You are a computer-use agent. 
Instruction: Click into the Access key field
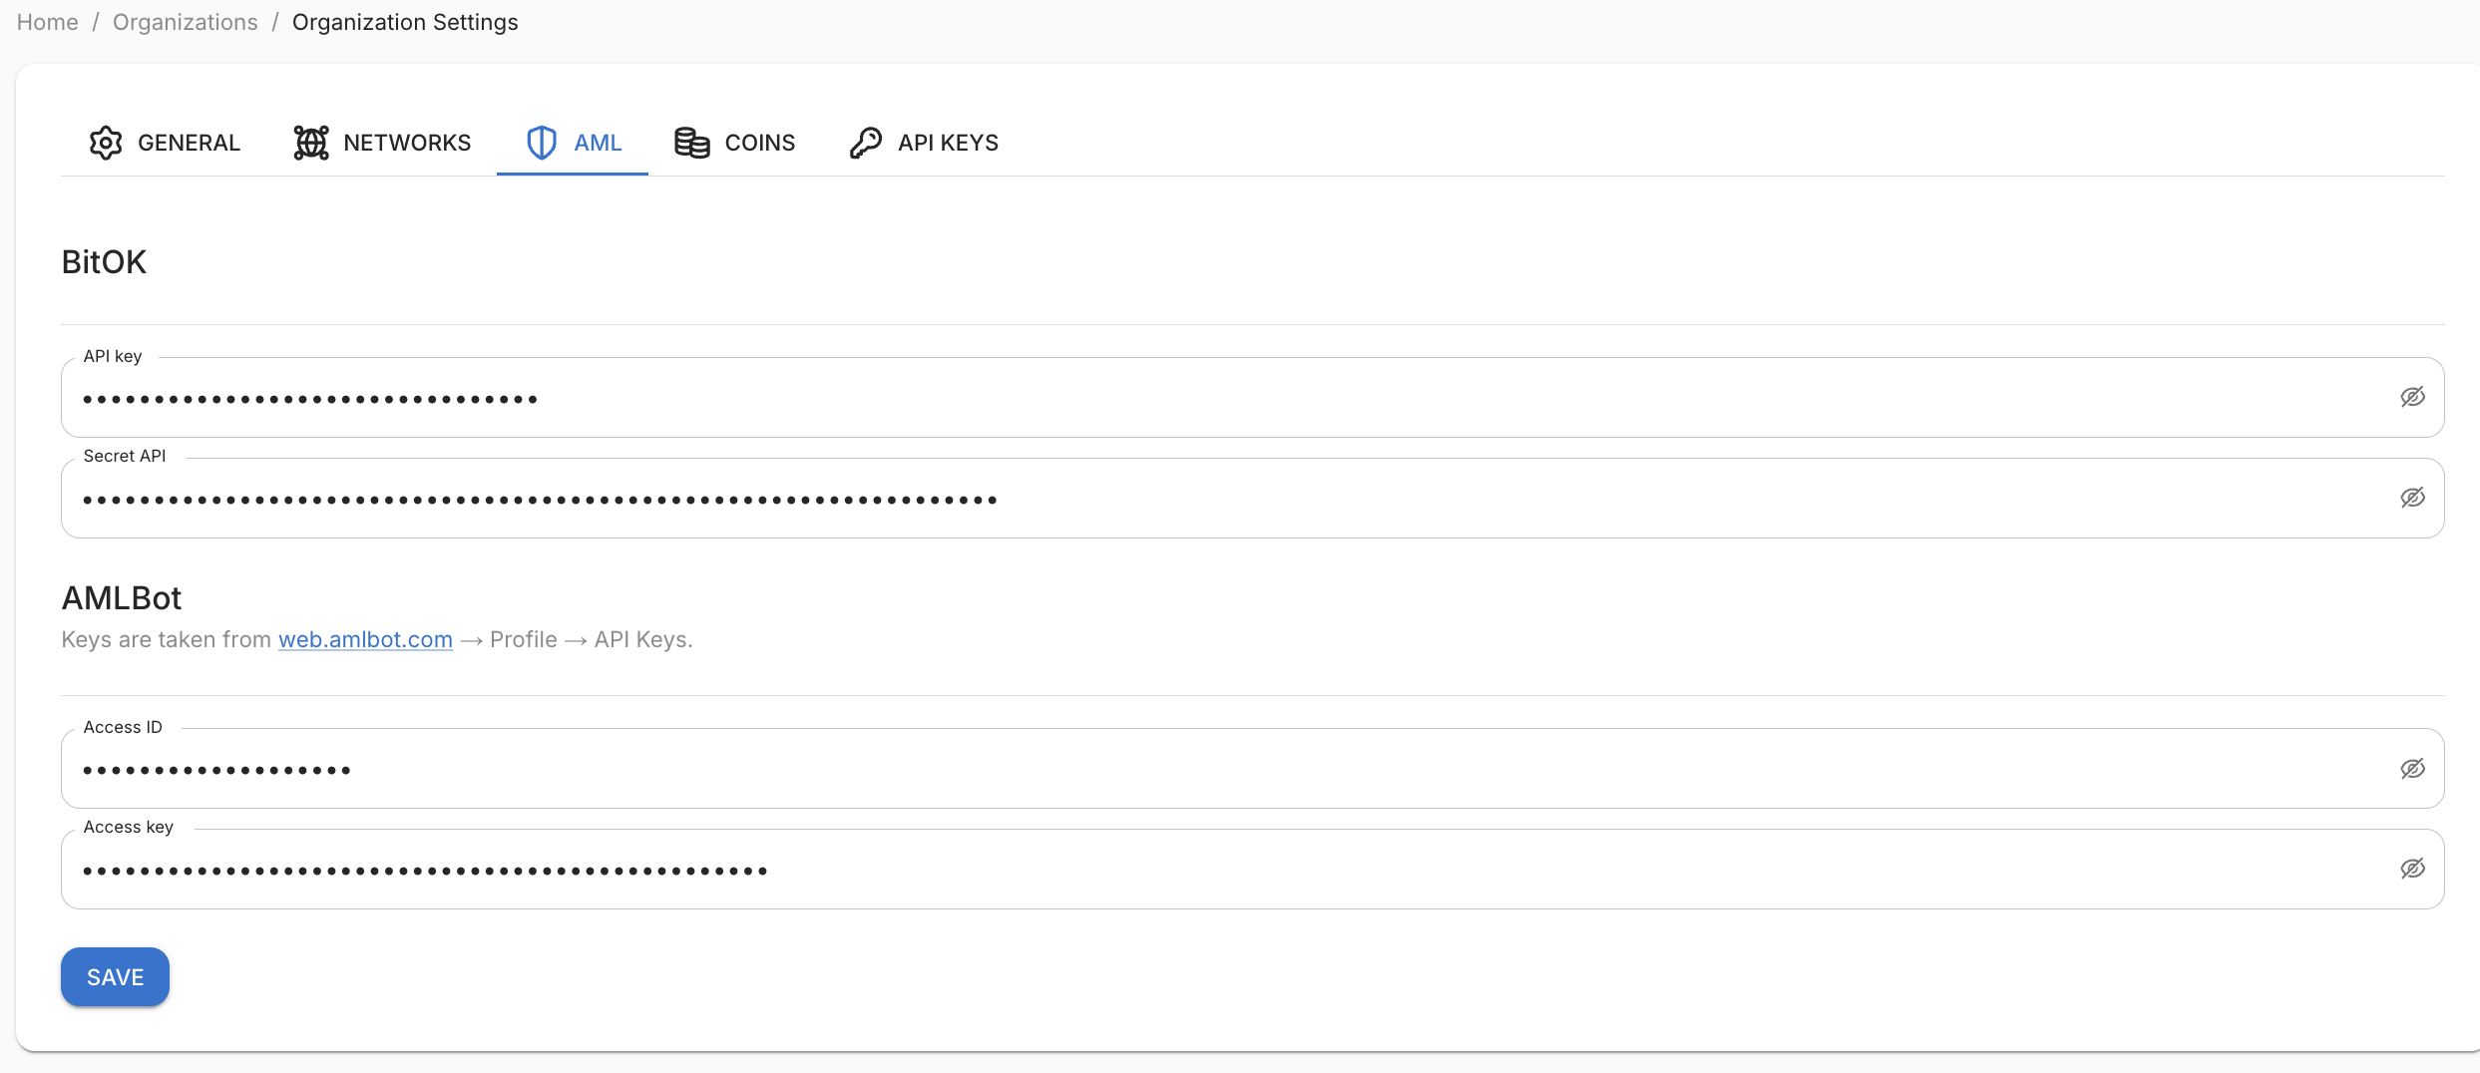click(x=1252, y=870)
